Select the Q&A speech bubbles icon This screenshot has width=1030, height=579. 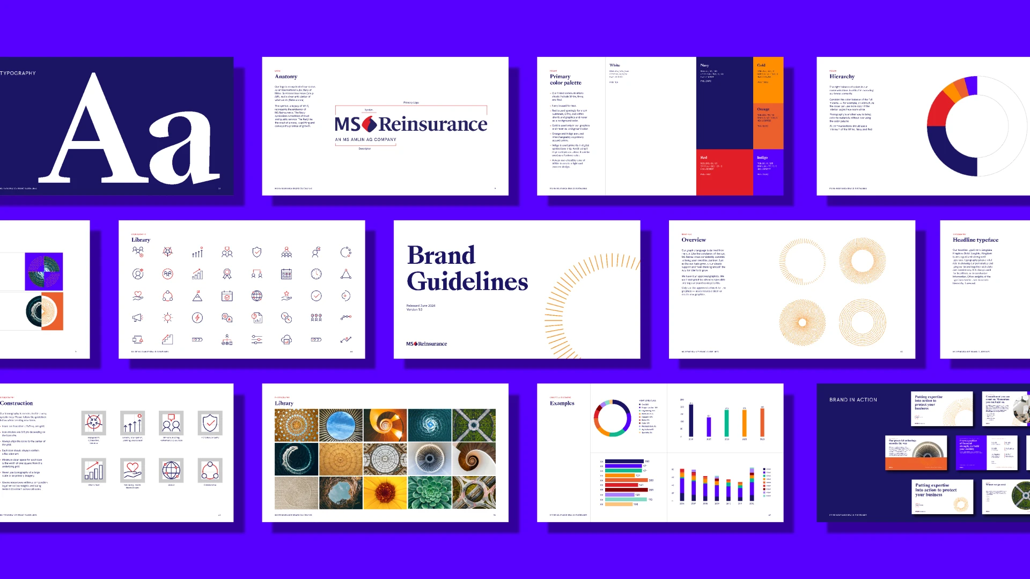(227, 318)
